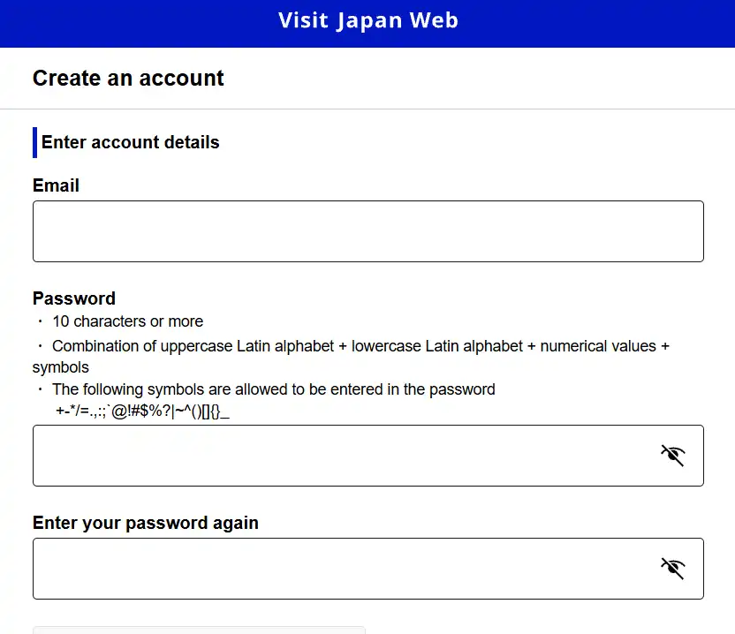Click the allowed symbols list text
Image resolution: width=735 pixels, height=634 pixels.
(x=142, y=411)
